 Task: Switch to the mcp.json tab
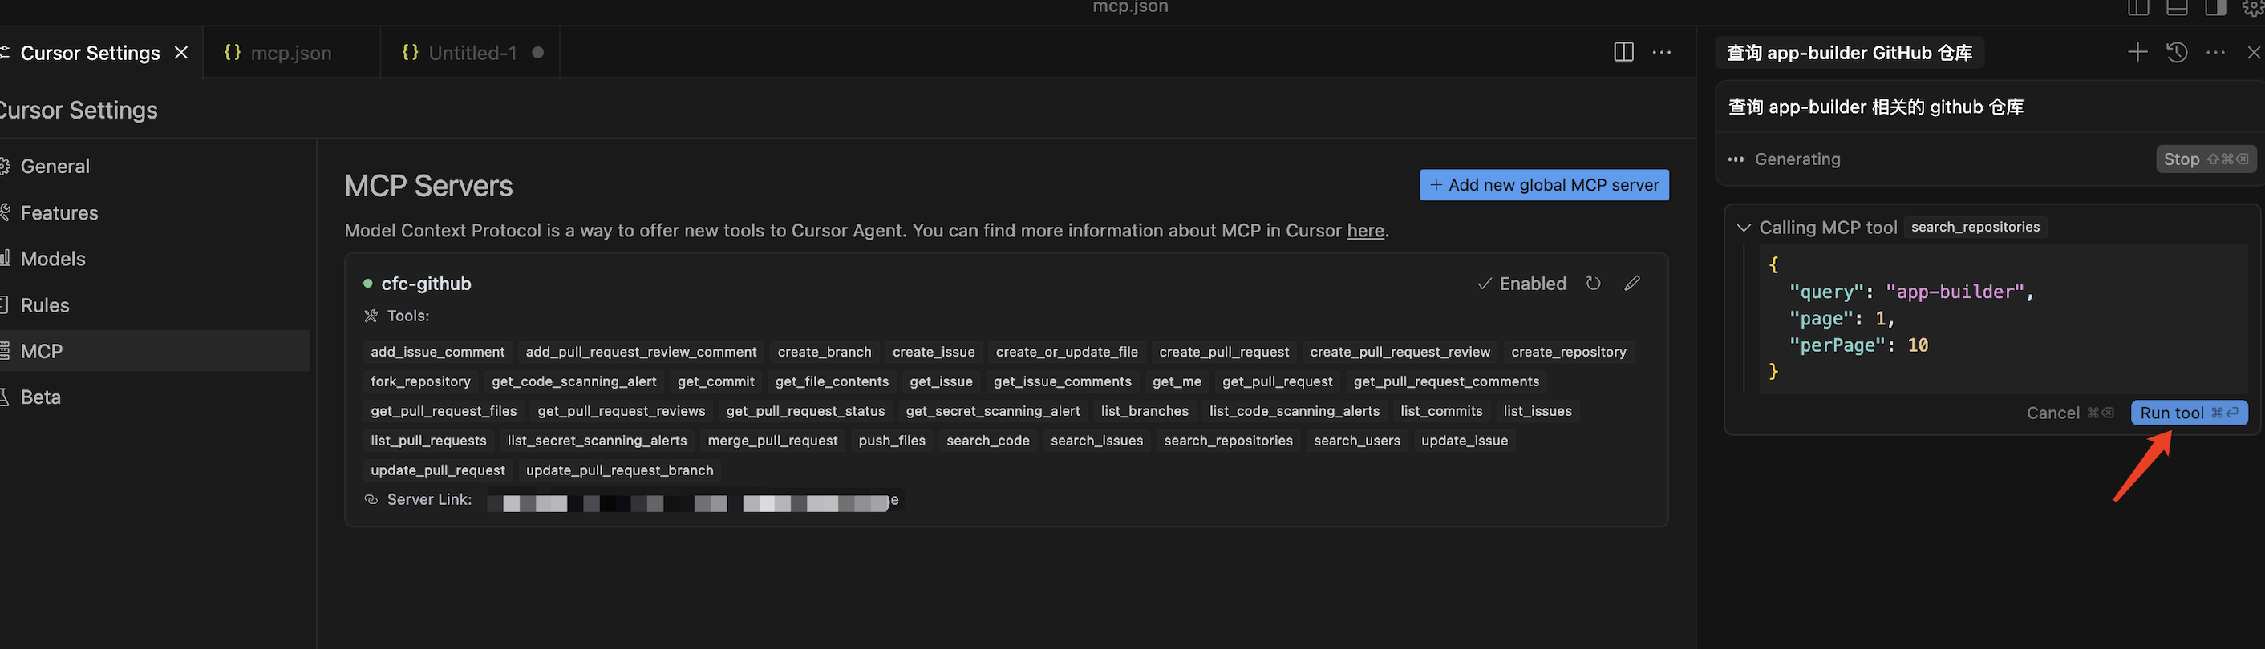(x=290, y=53)
